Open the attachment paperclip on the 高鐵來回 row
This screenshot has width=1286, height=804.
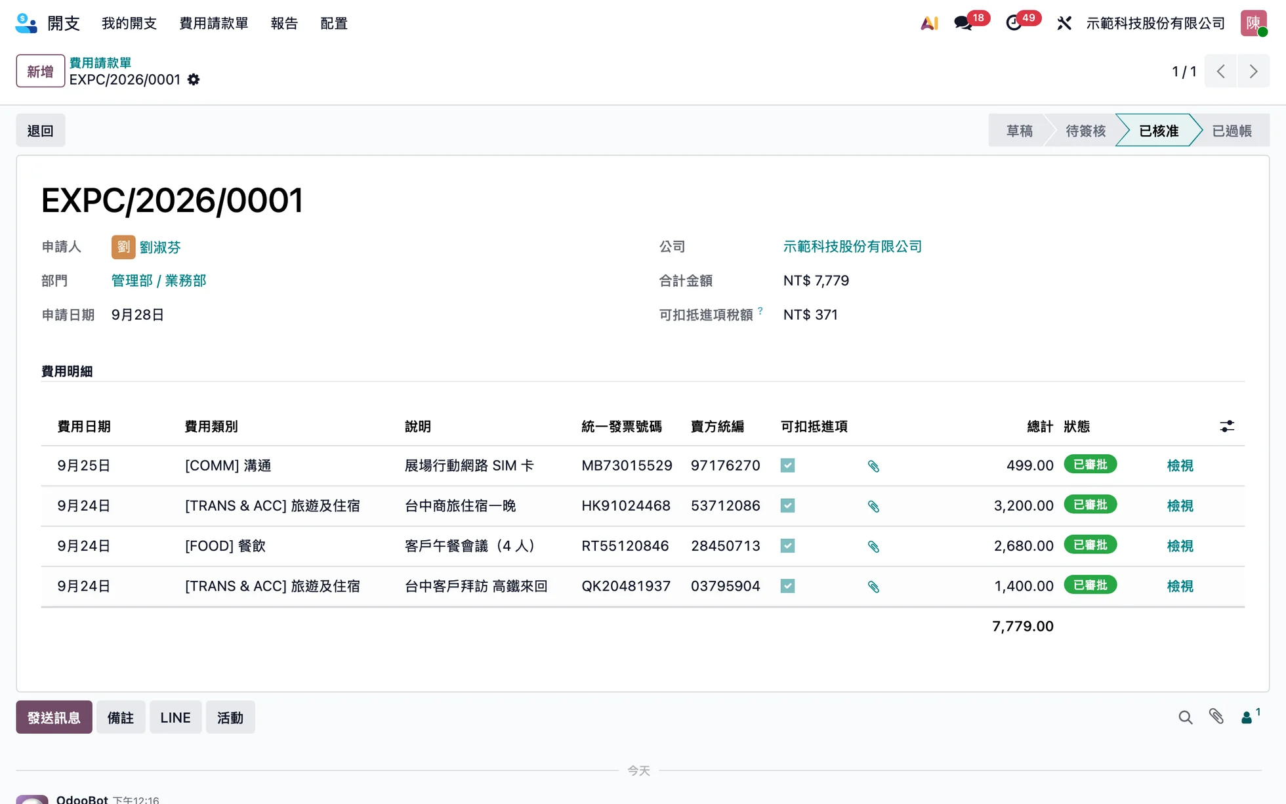873,586
